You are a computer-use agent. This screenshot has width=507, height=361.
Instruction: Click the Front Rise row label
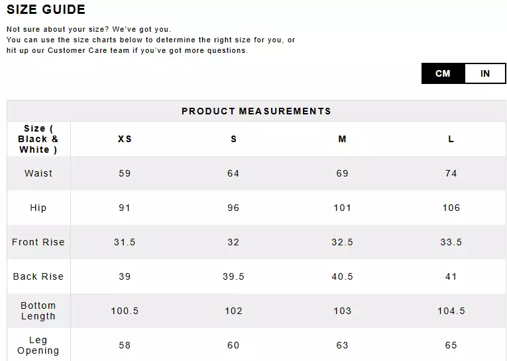pos(38,242)
